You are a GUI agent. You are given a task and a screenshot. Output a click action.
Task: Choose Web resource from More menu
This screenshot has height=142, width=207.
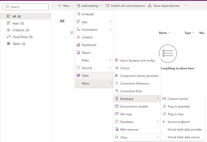[x=137, y=129]
